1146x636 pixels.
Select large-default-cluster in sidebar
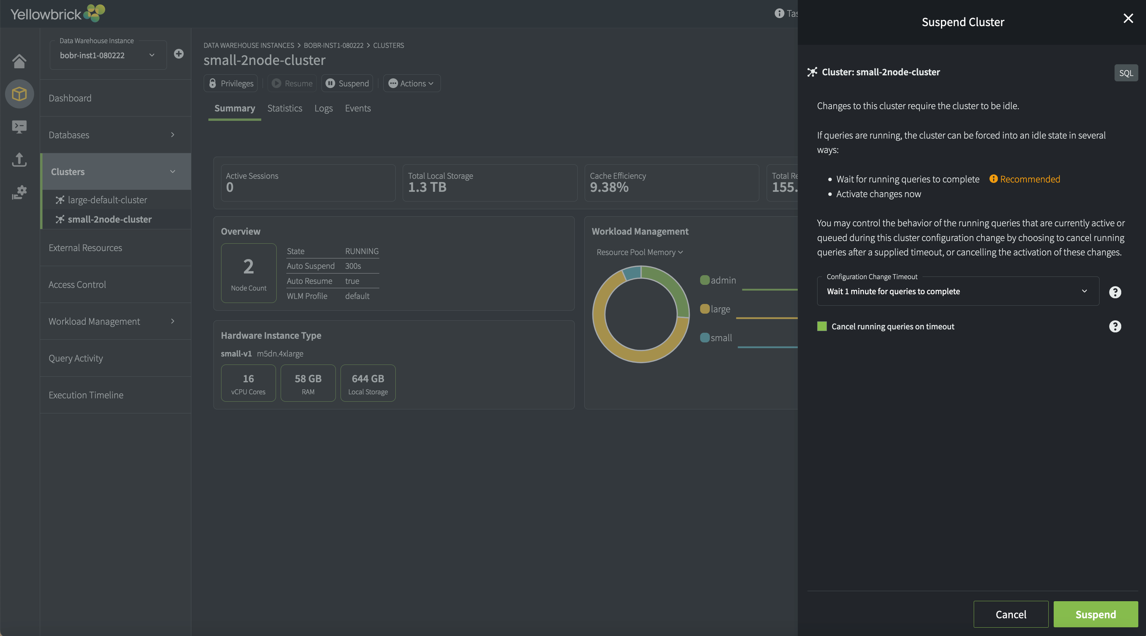click(x=107, y=200)
